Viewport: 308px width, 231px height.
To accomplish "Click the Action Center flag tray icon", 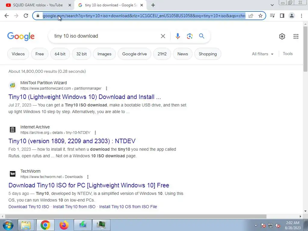I will click(263, 226).
